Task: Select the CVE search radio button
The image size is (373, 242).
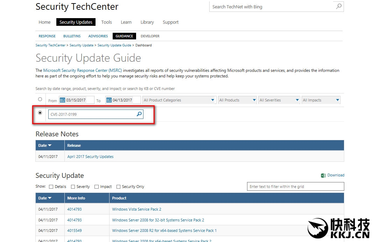Action: click(40, 113)
